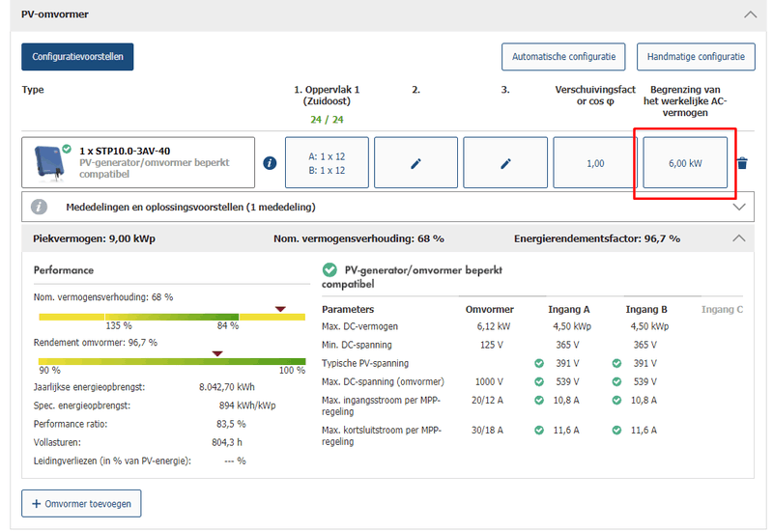
Task: Delete the inverter with the trash icon
Action: coord(742,163)
